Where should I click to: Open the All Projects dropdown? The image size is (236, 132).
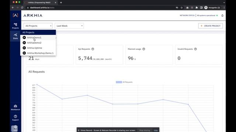coord(38,26)
